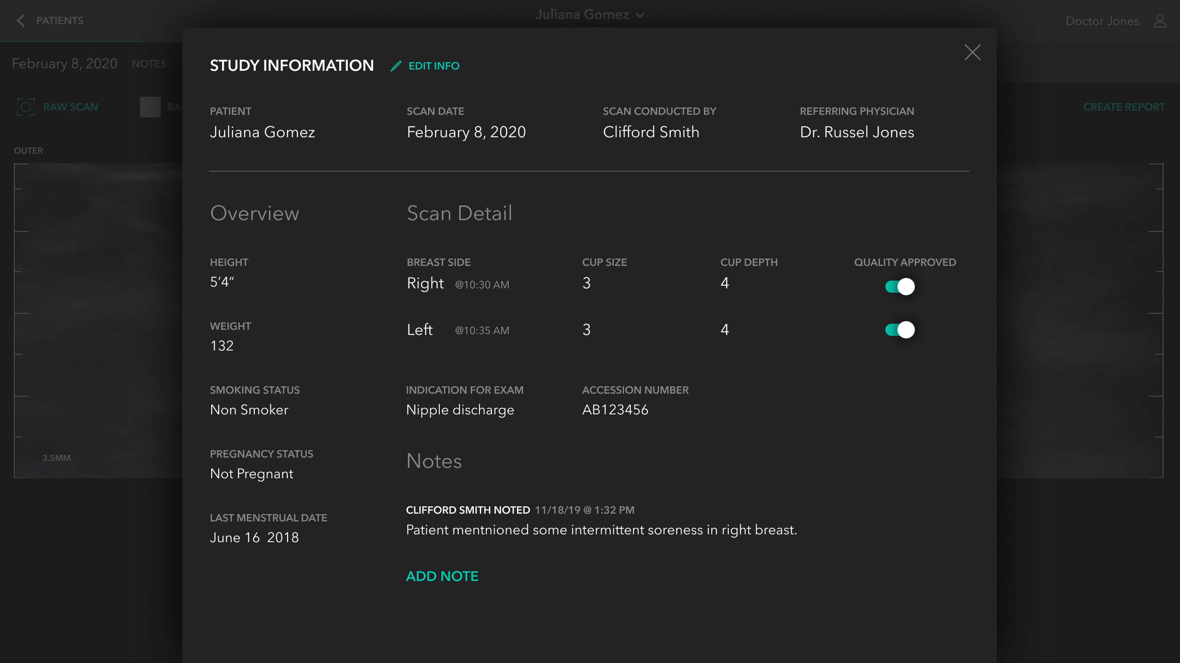Image resolution: width=1180 pixels, height=663 pixels.
Task: Expand the Juliana Gomez patient dropdown
Action: (582, 15)
